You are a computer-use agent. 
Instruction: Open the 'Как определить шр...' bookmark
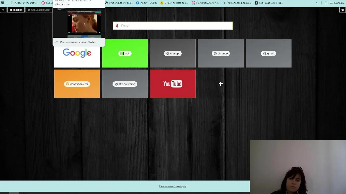[237, 3]
